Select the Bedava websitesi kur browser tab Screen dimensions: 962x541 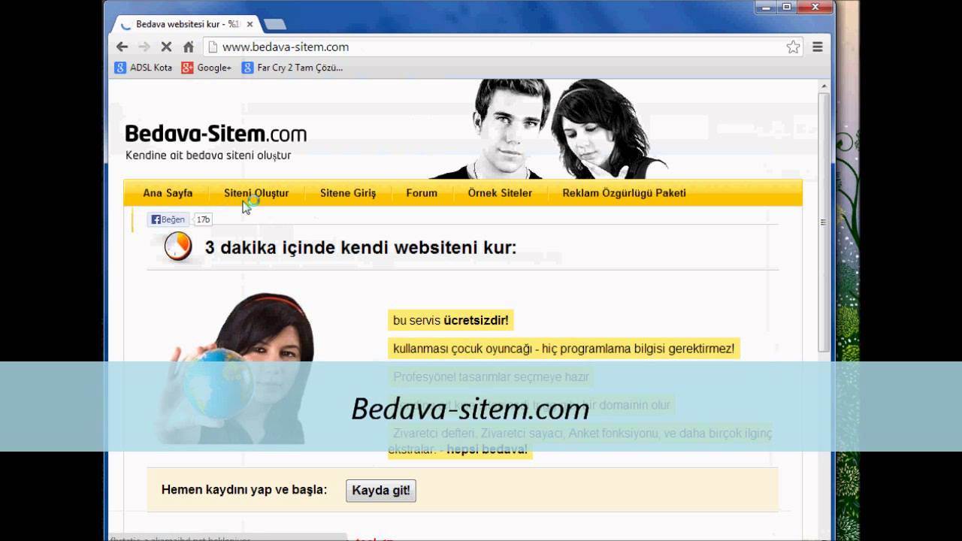point(186,24)
